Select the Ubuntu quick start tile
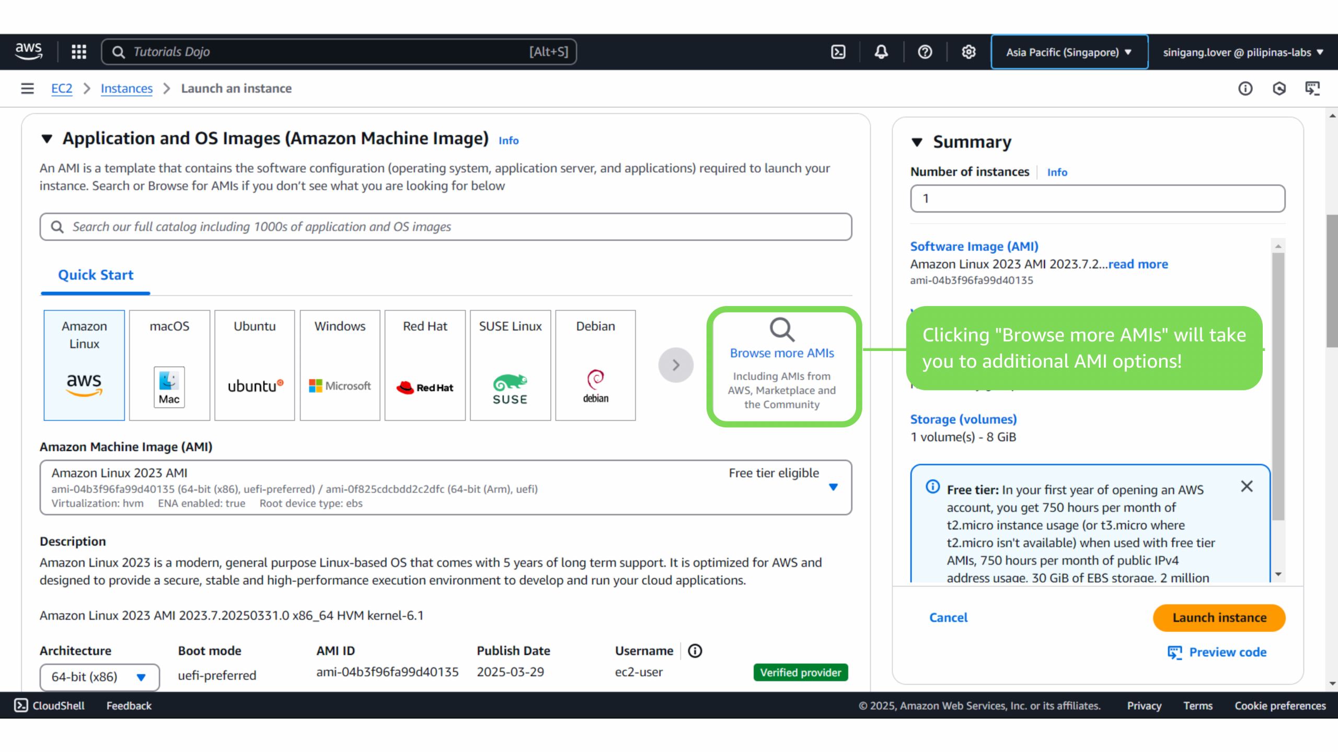The image size is (1338, 752). [255, 365]
